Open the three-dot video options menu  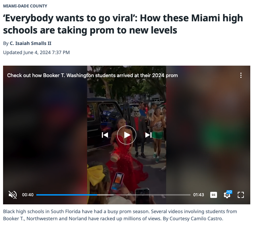pos(241,75)
